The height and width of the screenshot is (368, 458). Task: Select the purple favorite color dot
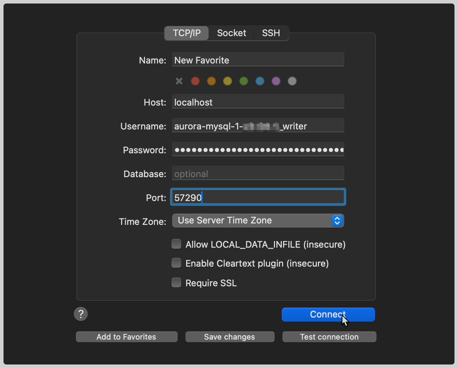276,81
